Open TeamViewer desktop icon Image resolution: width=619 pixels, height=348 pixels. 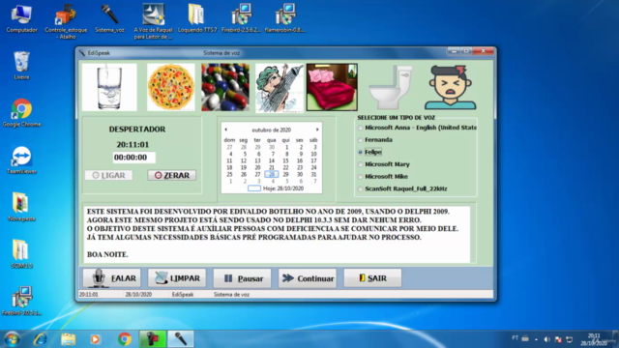click(x=21, y=159)
